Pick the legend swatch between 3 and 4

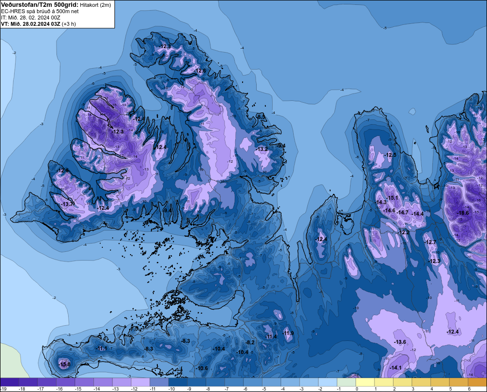pos(421,382)
